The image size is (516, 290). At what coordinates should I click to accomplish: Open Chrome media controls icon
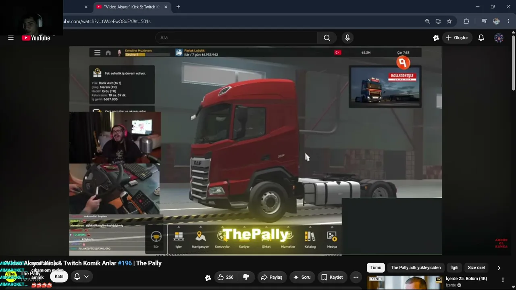point(484,21)
